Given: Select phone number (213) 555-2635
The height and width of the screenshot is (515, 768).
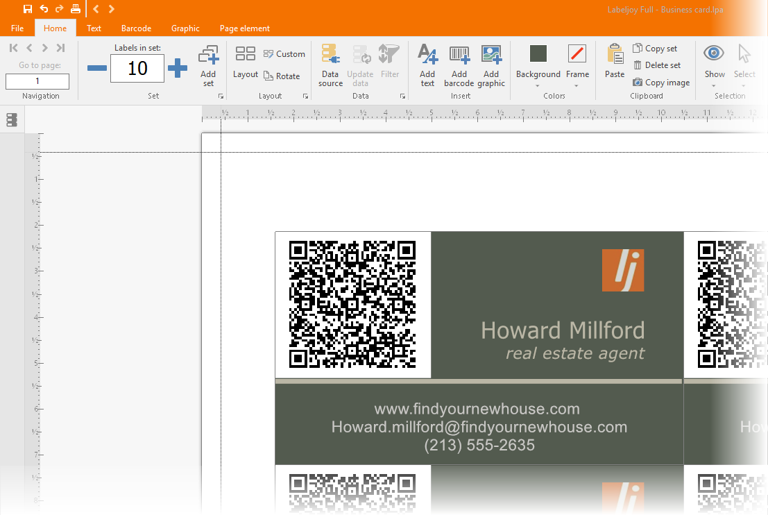Looking at the screenshot, I should tap(479, 445).
